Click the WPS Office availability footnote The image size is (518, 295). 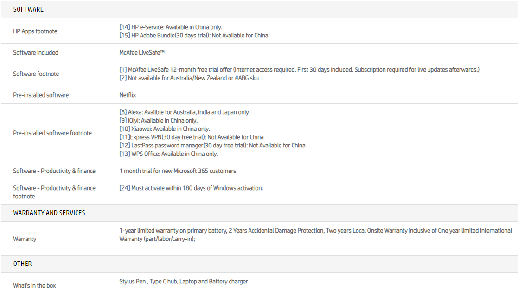pyautogui.click(x=168, y=154)
